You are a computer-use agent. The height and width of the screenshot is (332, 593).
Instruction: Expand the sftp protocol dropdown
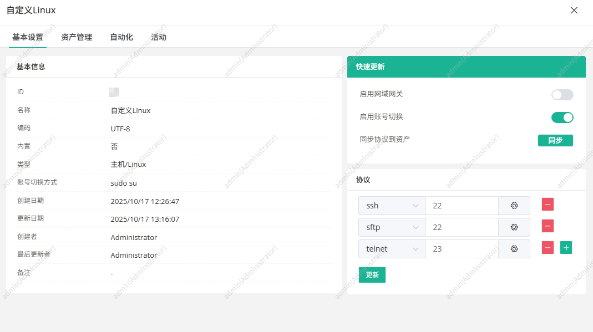click(392, 227)
